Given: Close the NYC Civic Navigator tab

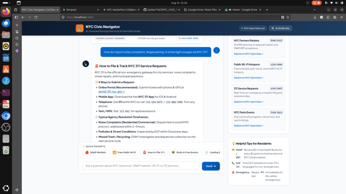Looking at the screenshot, I should (58, 10).
